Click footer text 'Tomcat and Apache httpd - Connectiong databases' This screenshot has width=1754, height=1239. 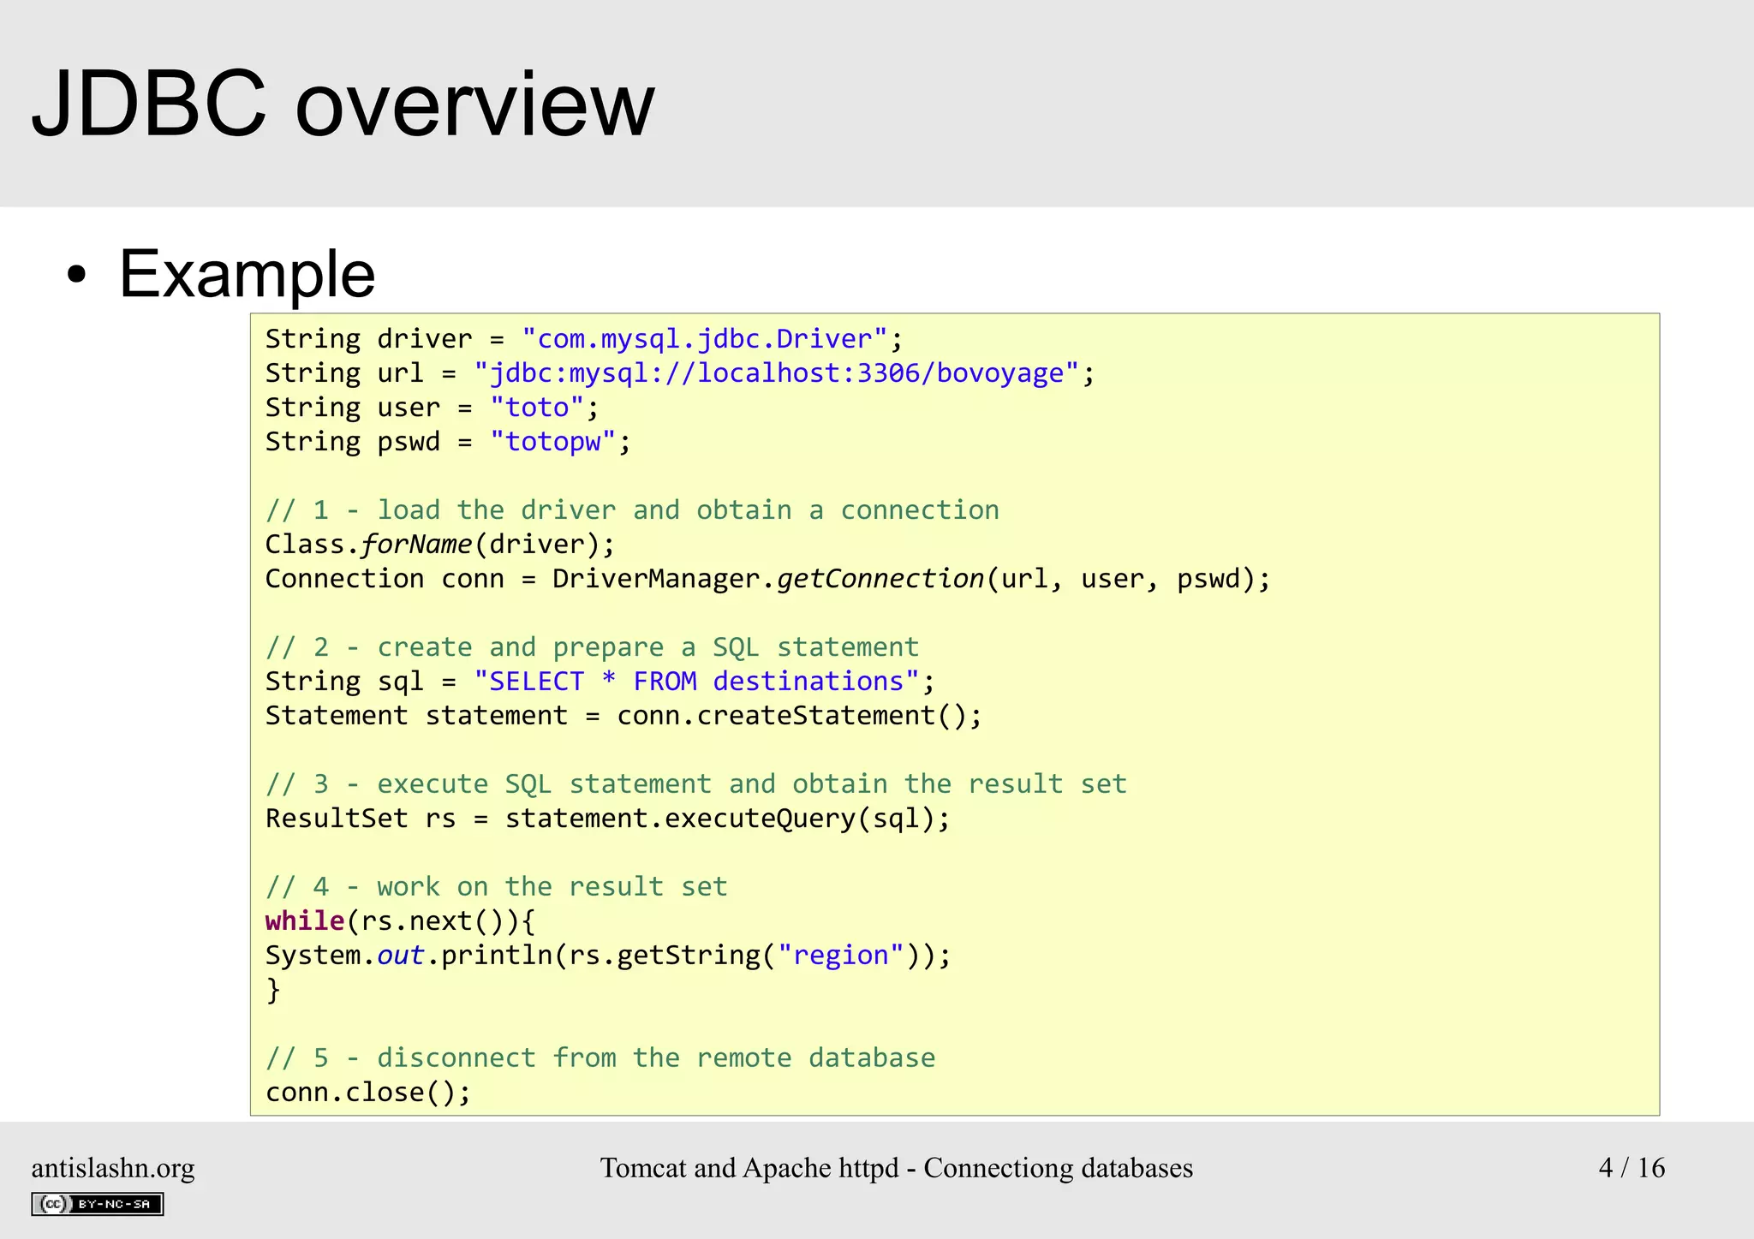point(896,1169)
